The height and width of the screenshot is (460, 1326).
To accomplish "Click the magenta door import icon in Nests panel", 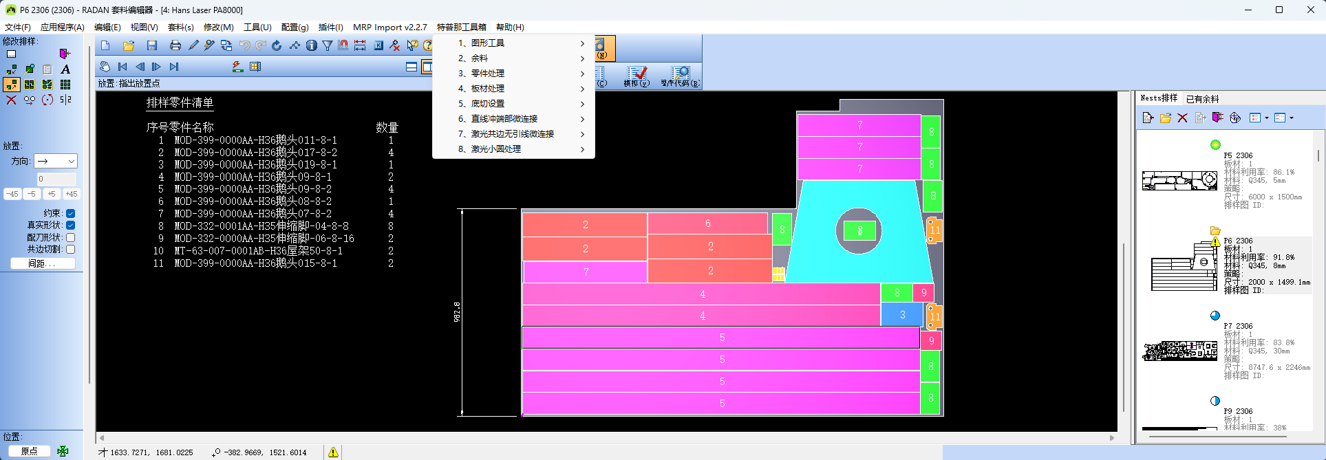I will click(1218, 118).
